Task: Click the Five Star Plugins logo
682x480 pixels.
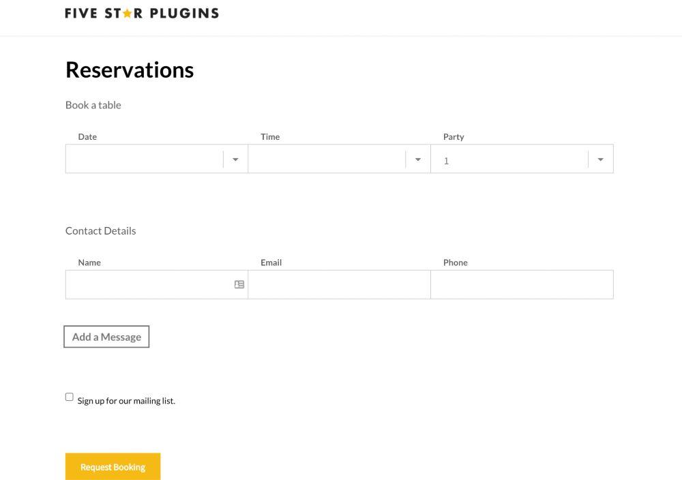Action: 142,13
